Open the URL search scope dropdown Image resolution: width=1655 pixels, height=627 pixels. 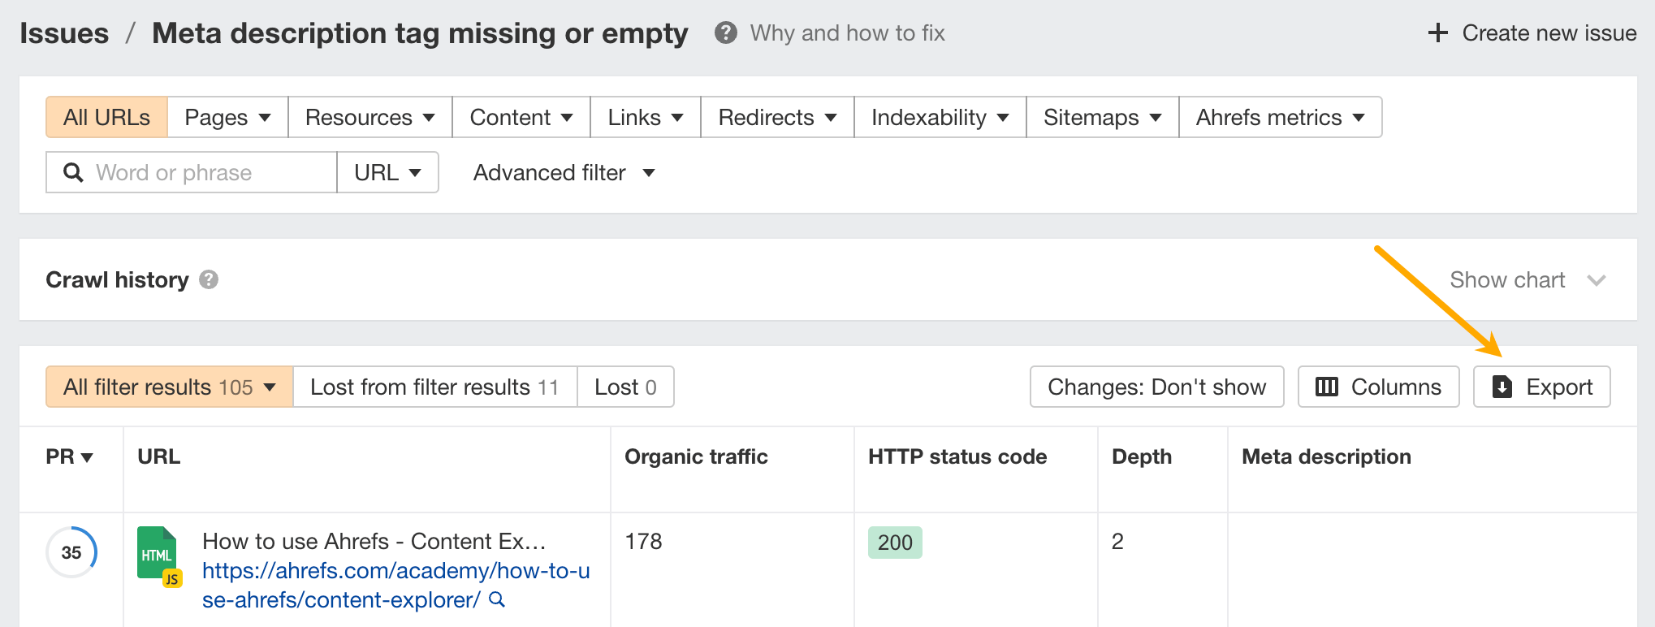388,173
